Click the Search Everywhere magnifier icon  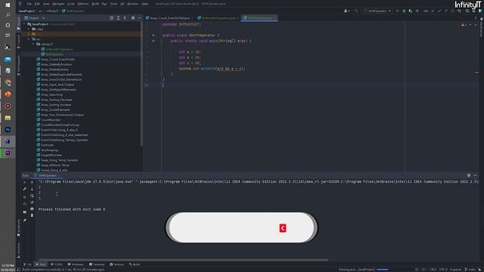tap(467, 11)
